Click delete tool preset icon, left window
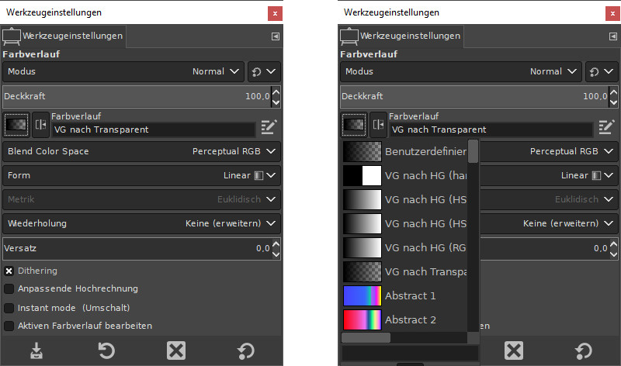This screenshot has width=621, height=366. point(176,350)
